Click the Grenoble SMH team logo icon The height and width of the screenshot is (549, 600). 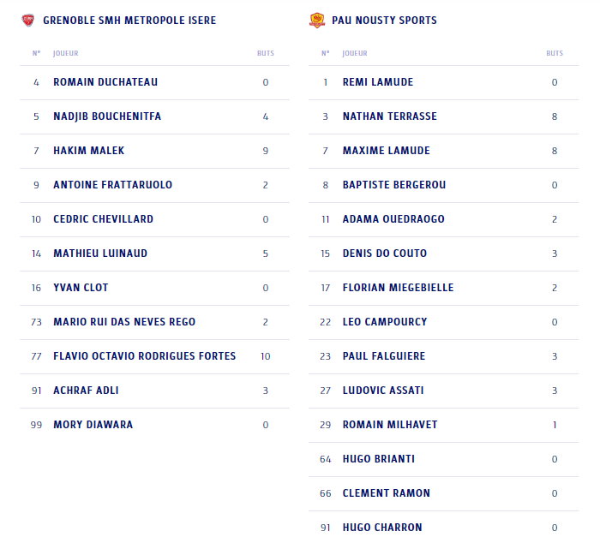coord(28,21)
